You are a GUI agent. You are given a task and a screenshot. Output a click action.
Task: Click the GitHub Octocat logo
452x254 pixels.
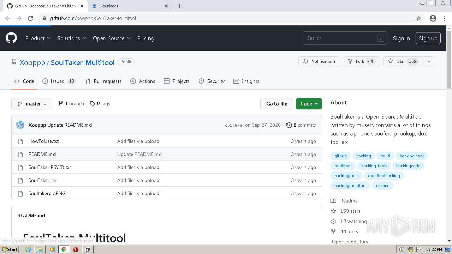[x=11, y=38]
